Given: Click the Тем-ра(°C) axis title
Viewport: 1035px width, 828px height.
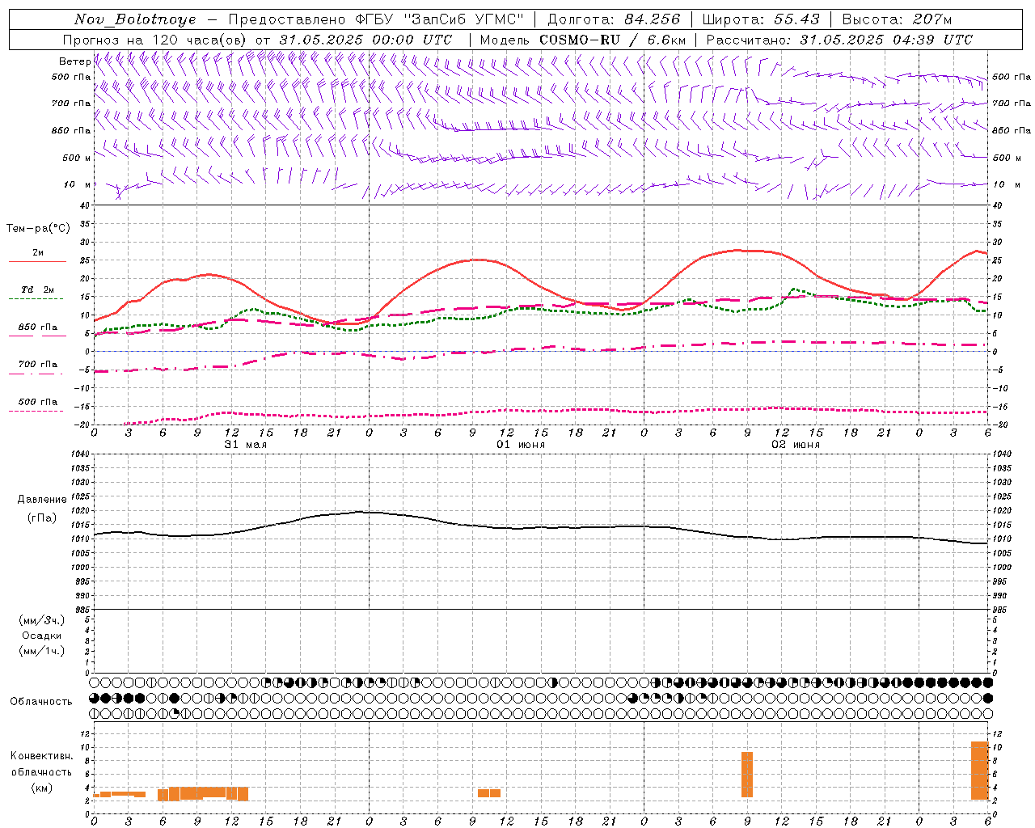Looking at the screenshot, I should [x=38, y=229].
